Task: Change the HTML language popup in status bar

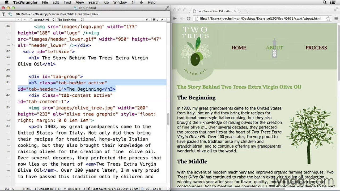Action: pyautogui.click(x=29, y=189)
